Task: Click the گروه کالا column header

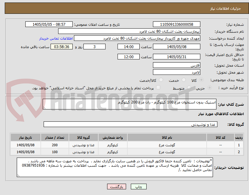Action: [83, 137]
